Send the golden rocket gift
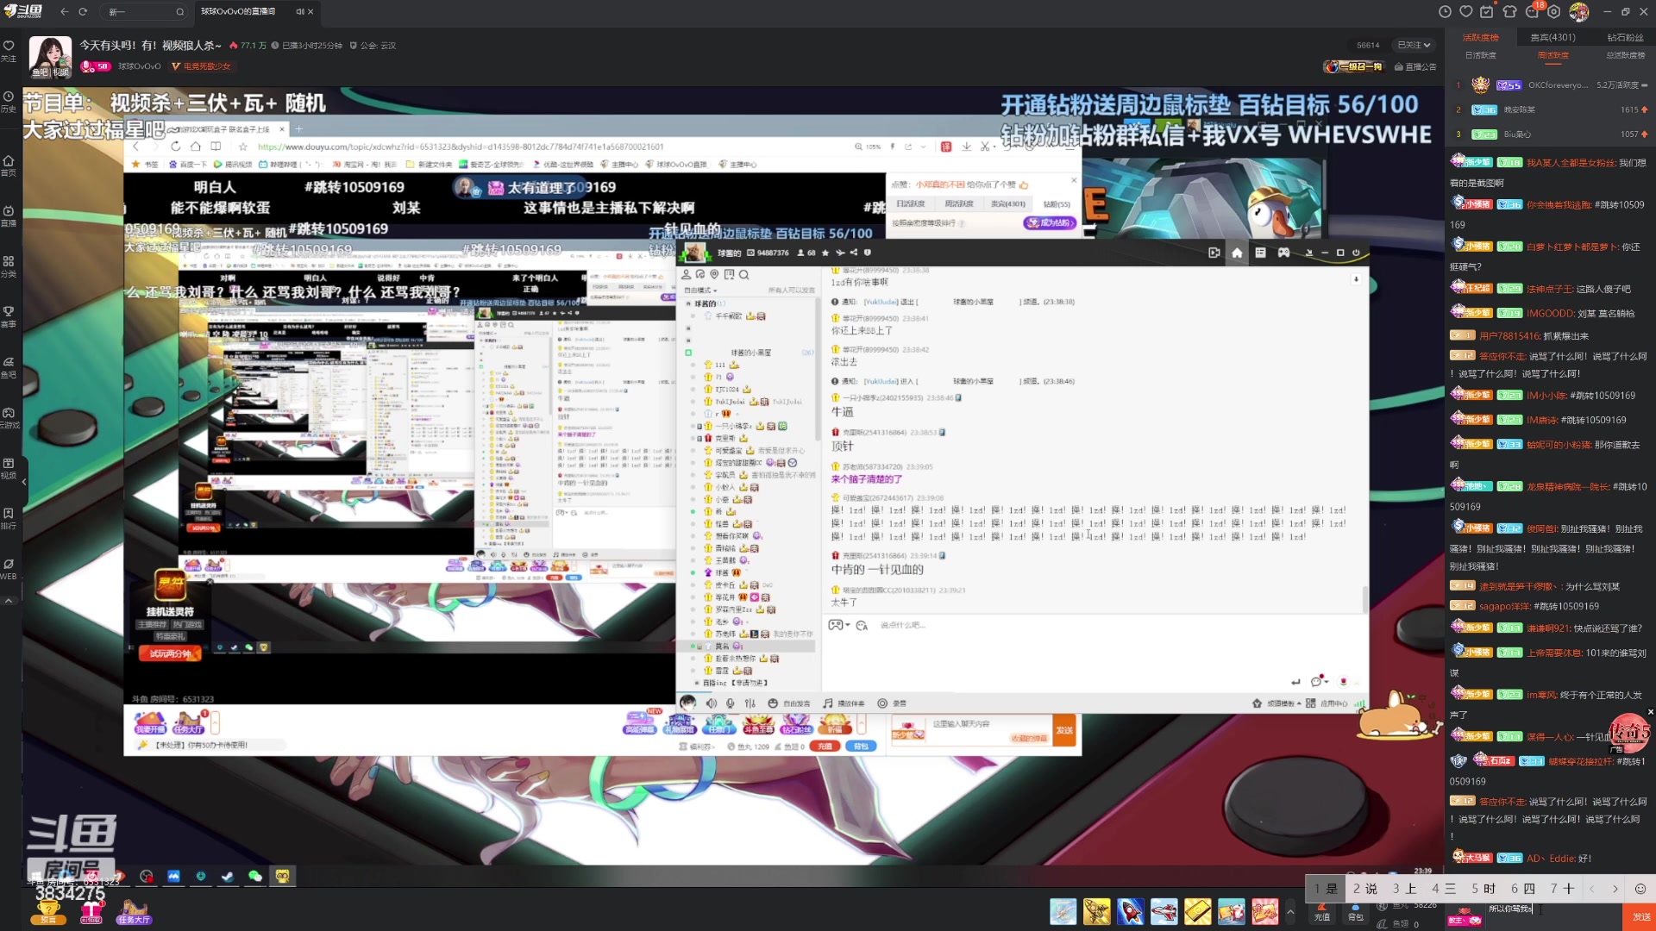1656x931 pixels. click(x=1097, y=911)
